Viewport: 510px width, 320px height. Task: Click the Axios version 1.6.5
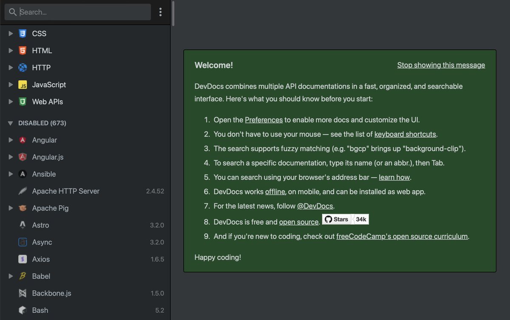point(157,259)
